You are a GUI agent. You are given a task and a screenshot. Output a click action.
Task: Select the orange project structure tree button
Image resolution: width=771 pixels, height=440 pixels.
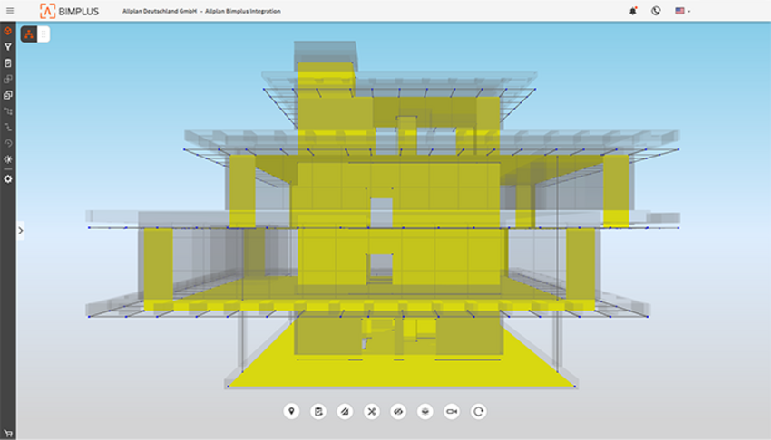(29, 34)
